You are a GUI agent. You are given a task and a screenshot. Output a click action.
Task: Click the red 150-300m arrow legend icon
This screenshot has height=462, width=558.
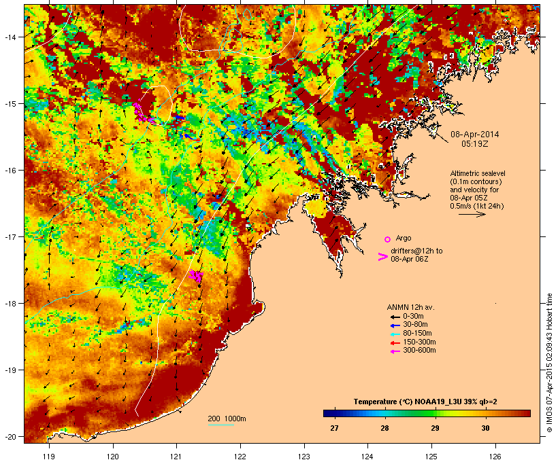coord(395,343)
